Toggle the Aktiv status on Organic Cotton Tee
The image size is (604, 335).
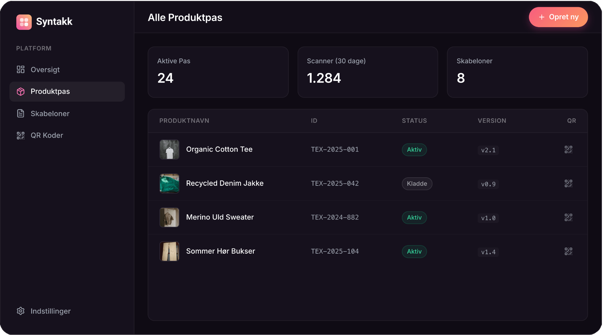[414, 150]
